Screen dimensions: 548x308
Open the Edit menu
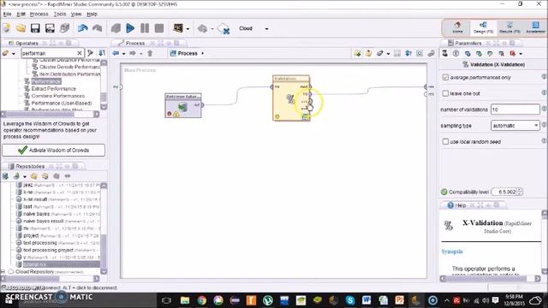[21, 14]
